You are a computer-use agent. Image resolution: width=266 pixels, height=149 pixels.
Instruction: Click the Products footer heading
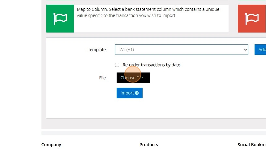[x=148, y=145]
